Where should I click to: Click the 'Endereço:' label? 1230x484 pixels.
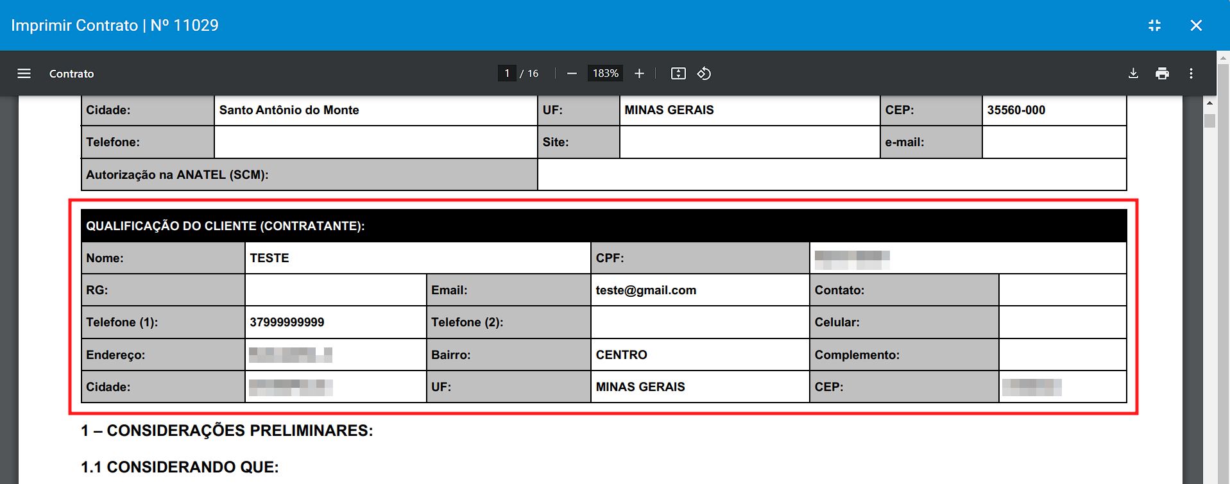pyautogui.click(x=115, y=355)
